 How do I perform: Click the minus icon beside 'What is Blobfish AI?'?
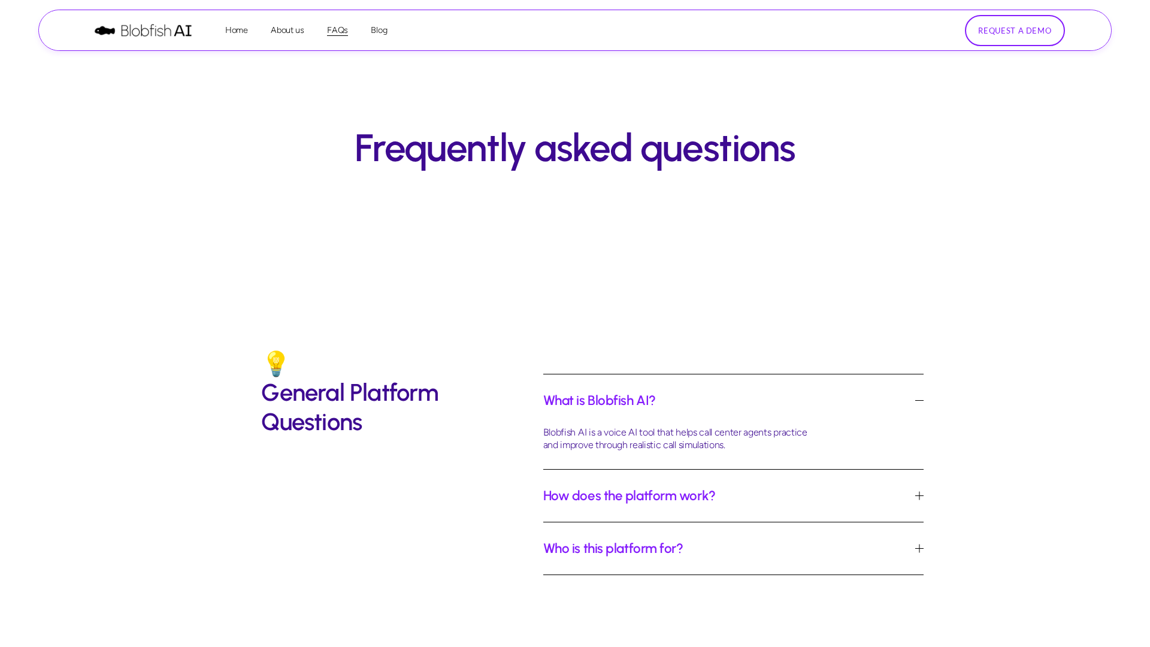[x=919, y=400]
